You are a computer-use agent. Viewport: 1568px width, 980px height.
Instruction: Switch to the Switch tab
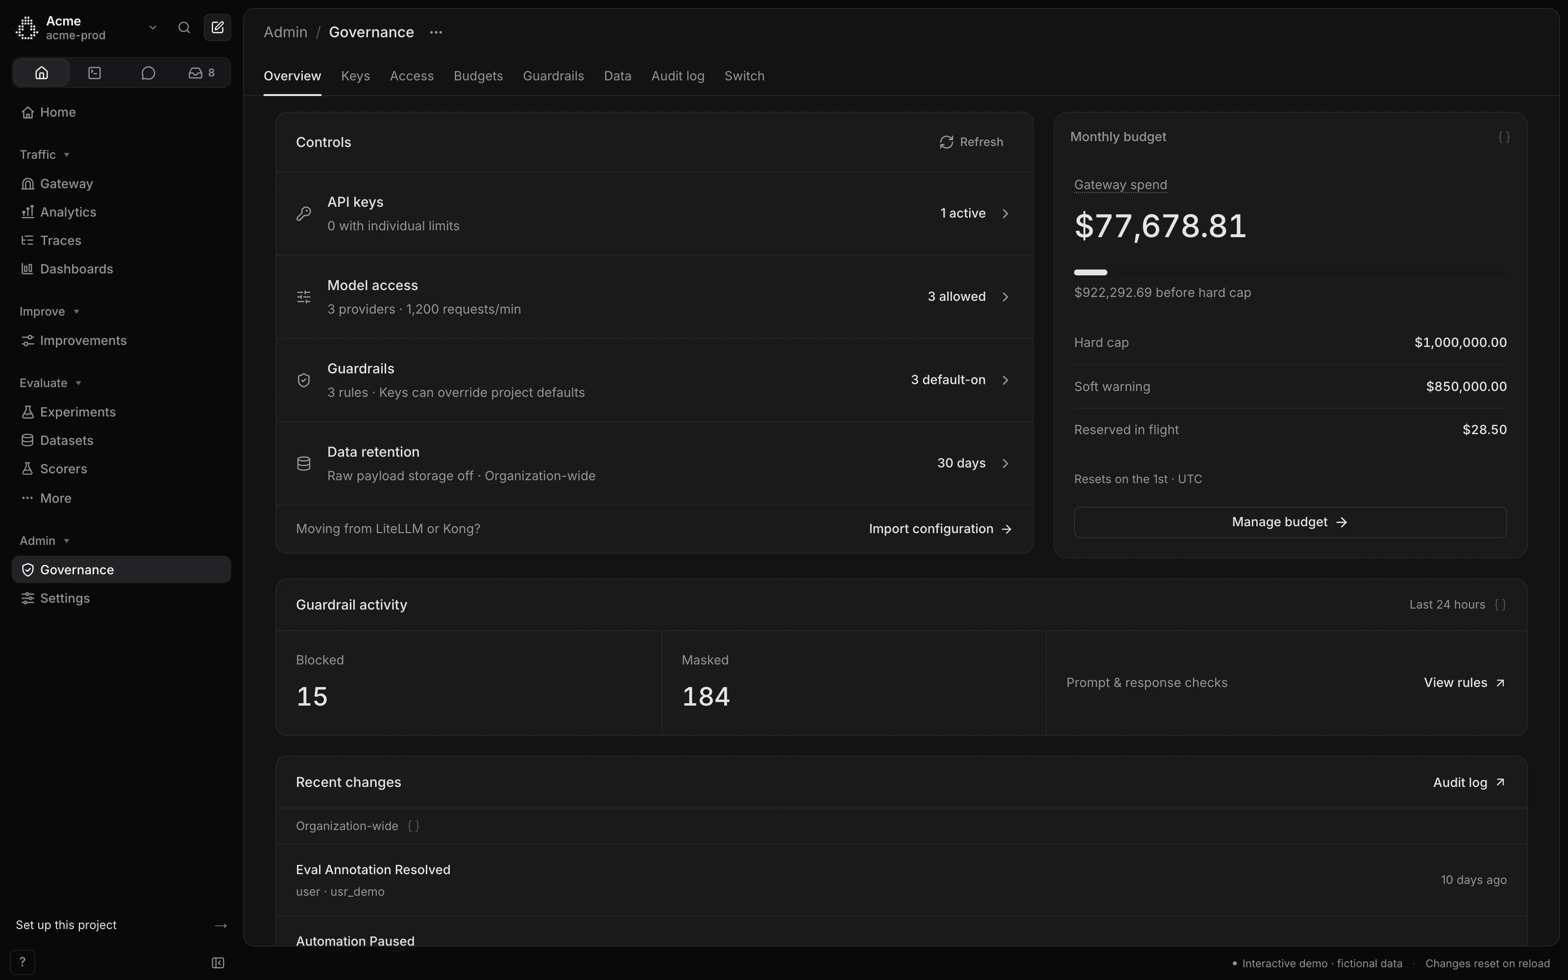tap(744, 76)
